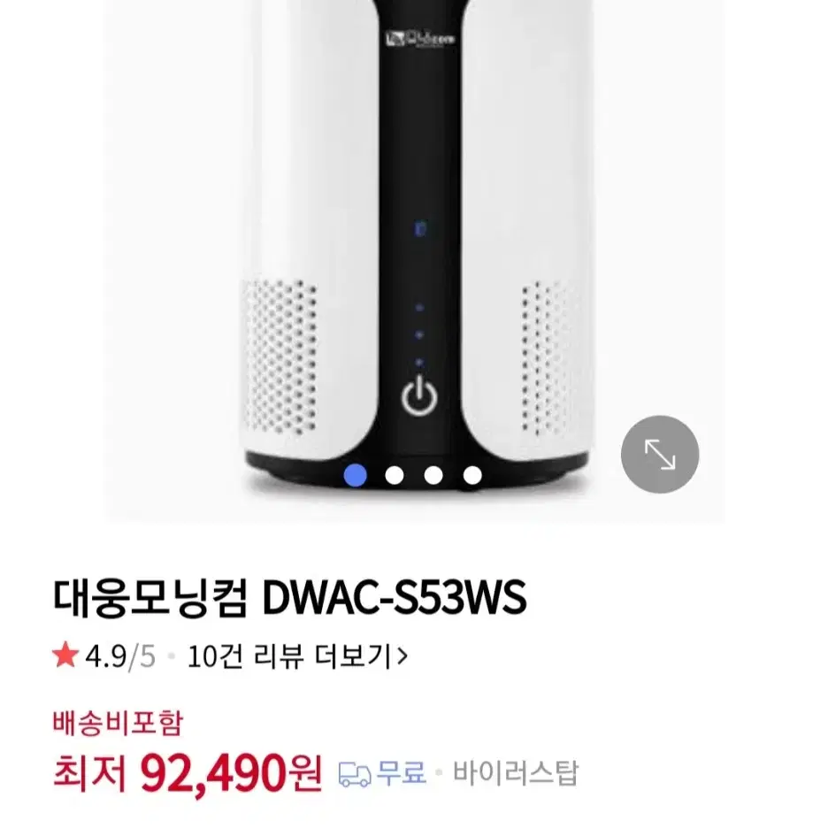The width and height of the screenshot is (828, 828).
Task: Switch to the second image dot
Action: click(395, 475)
